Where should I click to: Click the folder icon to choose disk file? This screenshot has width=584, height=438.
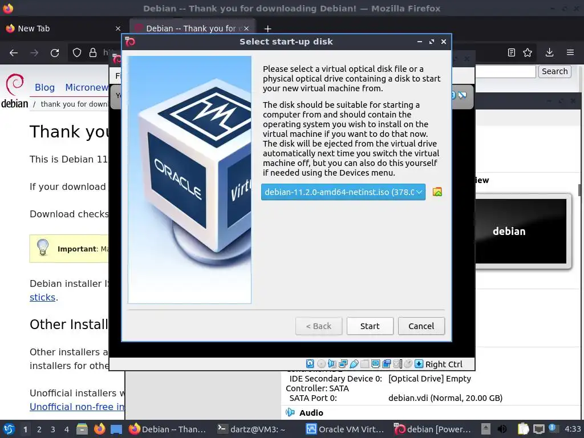click(x=437, y=192)
